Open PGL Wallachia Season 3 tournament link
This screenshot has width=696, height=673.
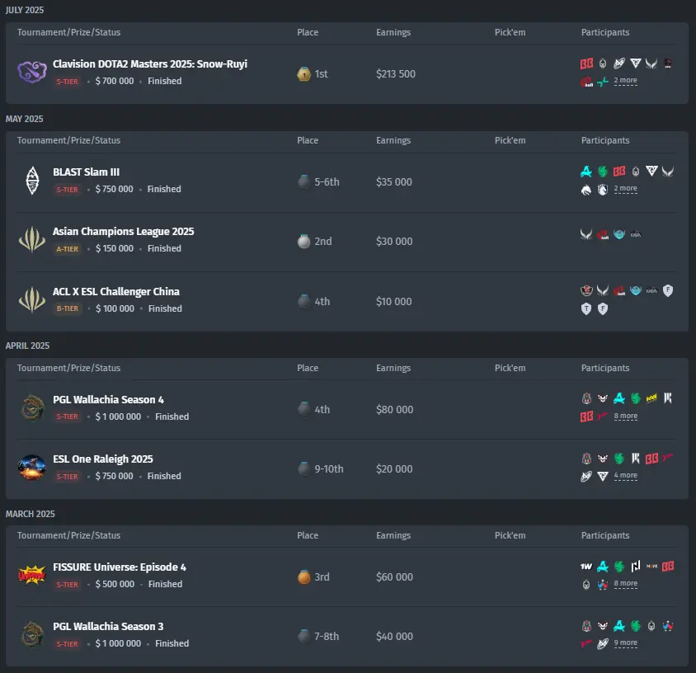tap(108, 626)
